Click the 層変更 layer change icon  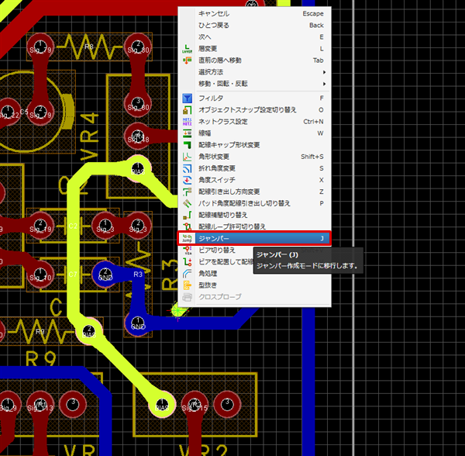[x=187, y=49]
